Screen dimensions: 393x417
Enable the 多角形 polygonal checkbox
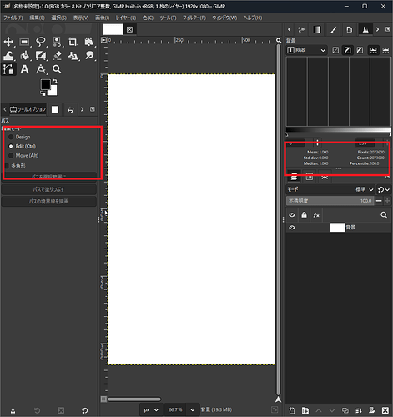pos(7,166)
